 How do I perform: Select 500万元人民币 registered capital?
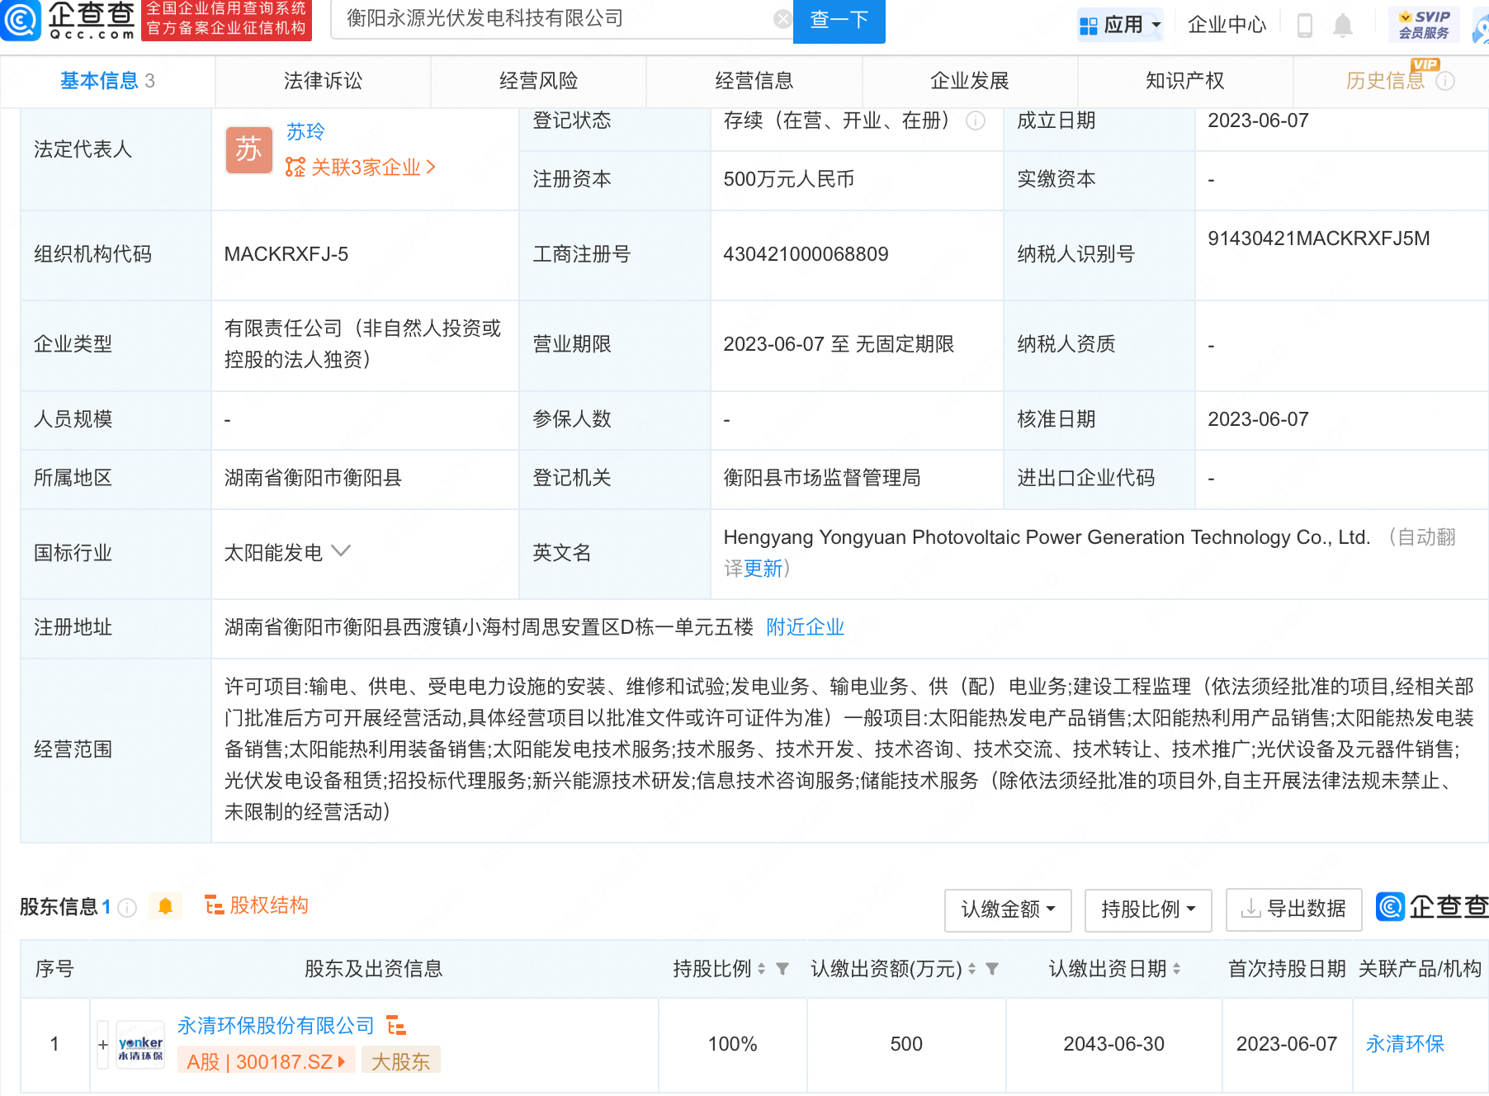click(x=788, y=179)
